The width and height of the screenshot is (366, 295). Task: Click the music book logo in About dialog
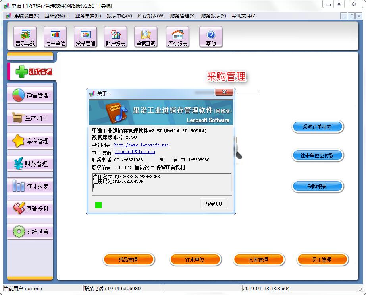(116, 112)
